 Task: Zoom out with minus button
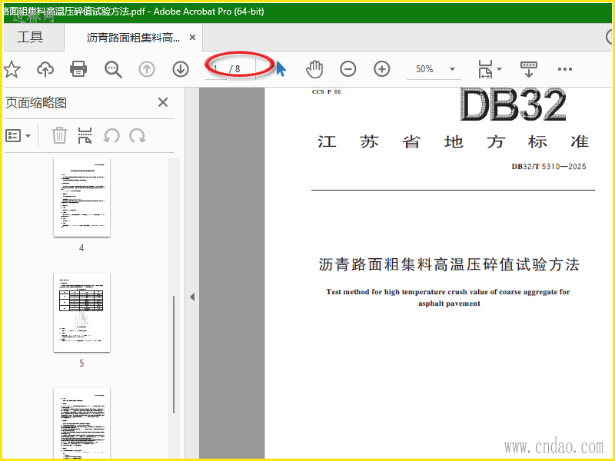348,69
